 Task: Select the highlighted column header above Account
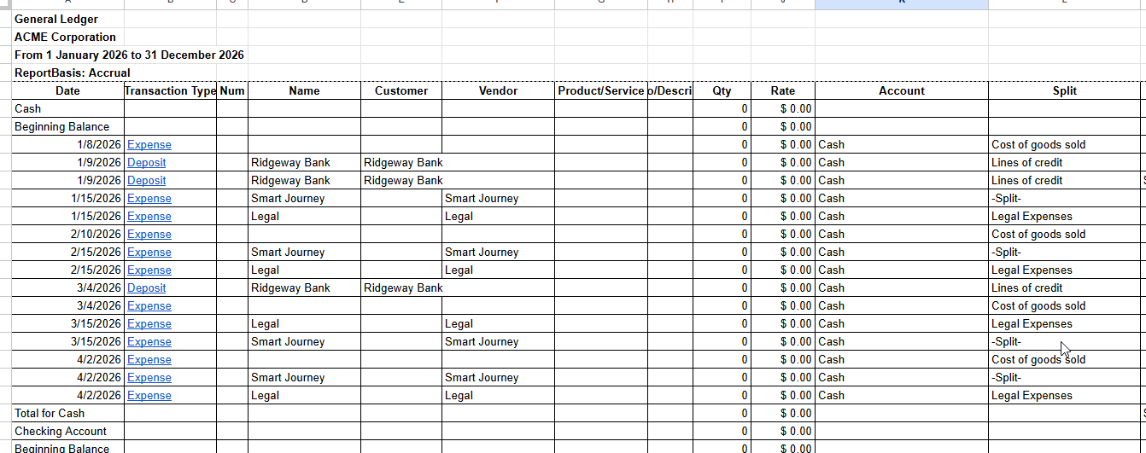click(x=902, y=4)
